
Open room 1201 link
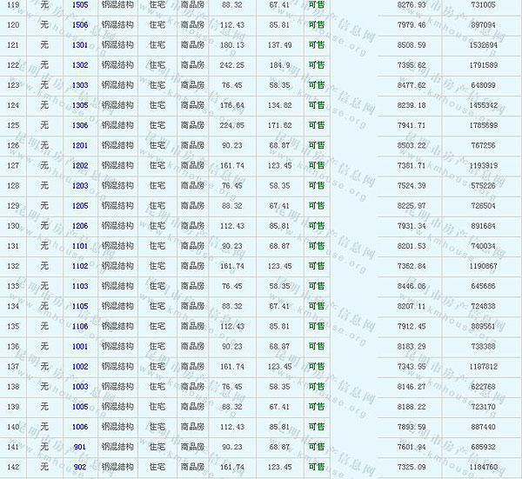80,145
